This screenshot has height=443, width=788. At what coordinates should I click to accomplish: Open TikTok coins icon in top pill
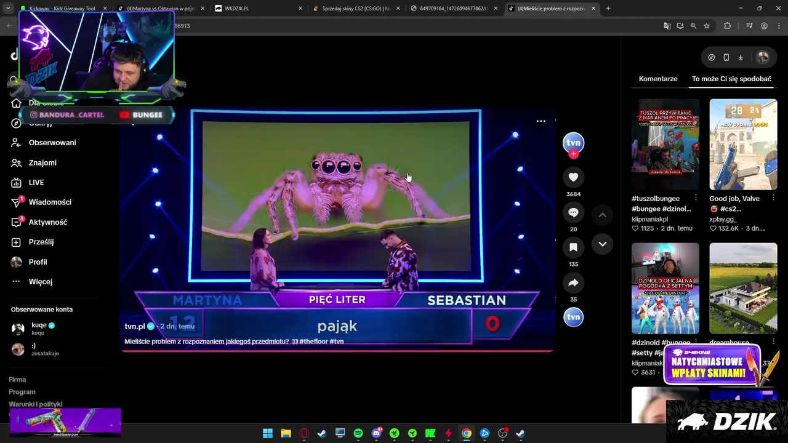click(712, 57)
